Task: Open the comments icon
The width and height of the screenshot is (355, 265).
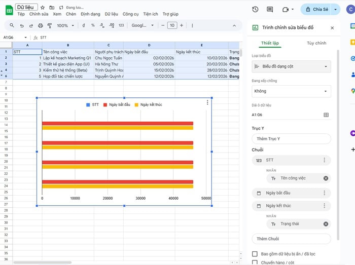Action: [270, 9]
